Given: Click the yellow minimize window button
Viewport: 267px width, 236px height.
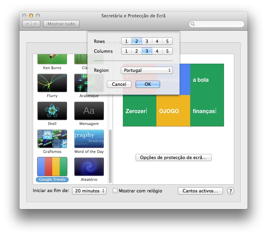Looking at the screenshot, I should point(31,16).
